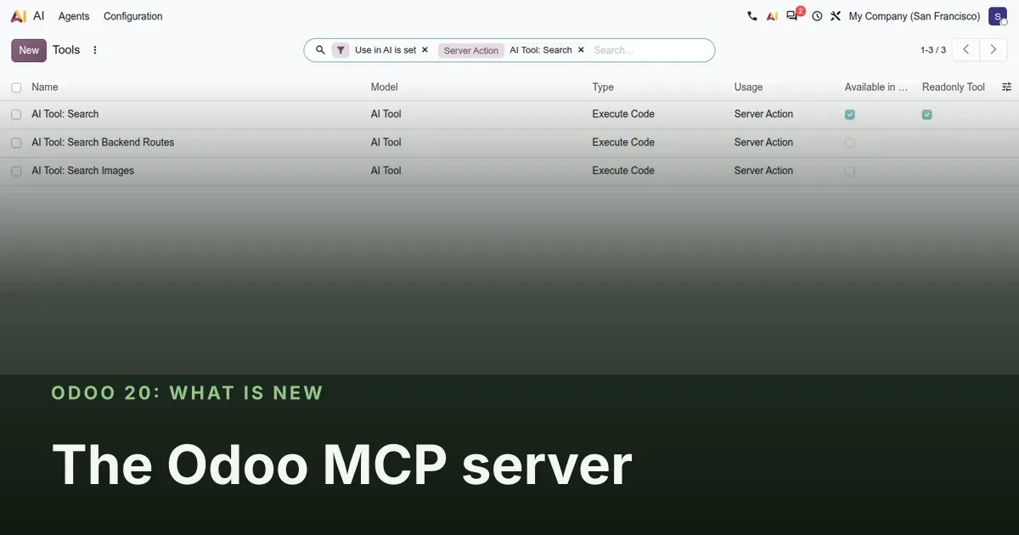This screenshot has height=535, width=1019.
Task: Click into the Search... input field
Action: (x=650, y=50)
